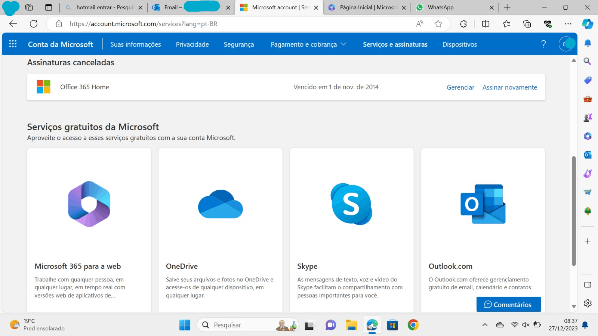Open the sidebar Games chess icon

588,118
